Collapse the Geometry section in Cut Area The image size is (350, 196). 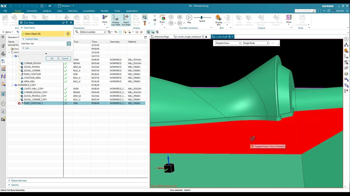tap(22, 28)
